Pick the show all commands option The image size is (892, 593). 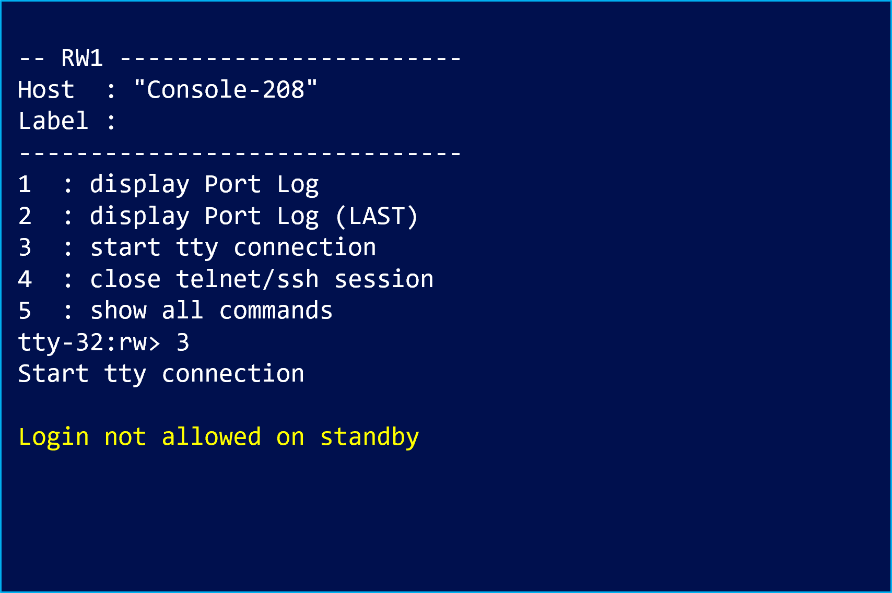click(211, 311)
